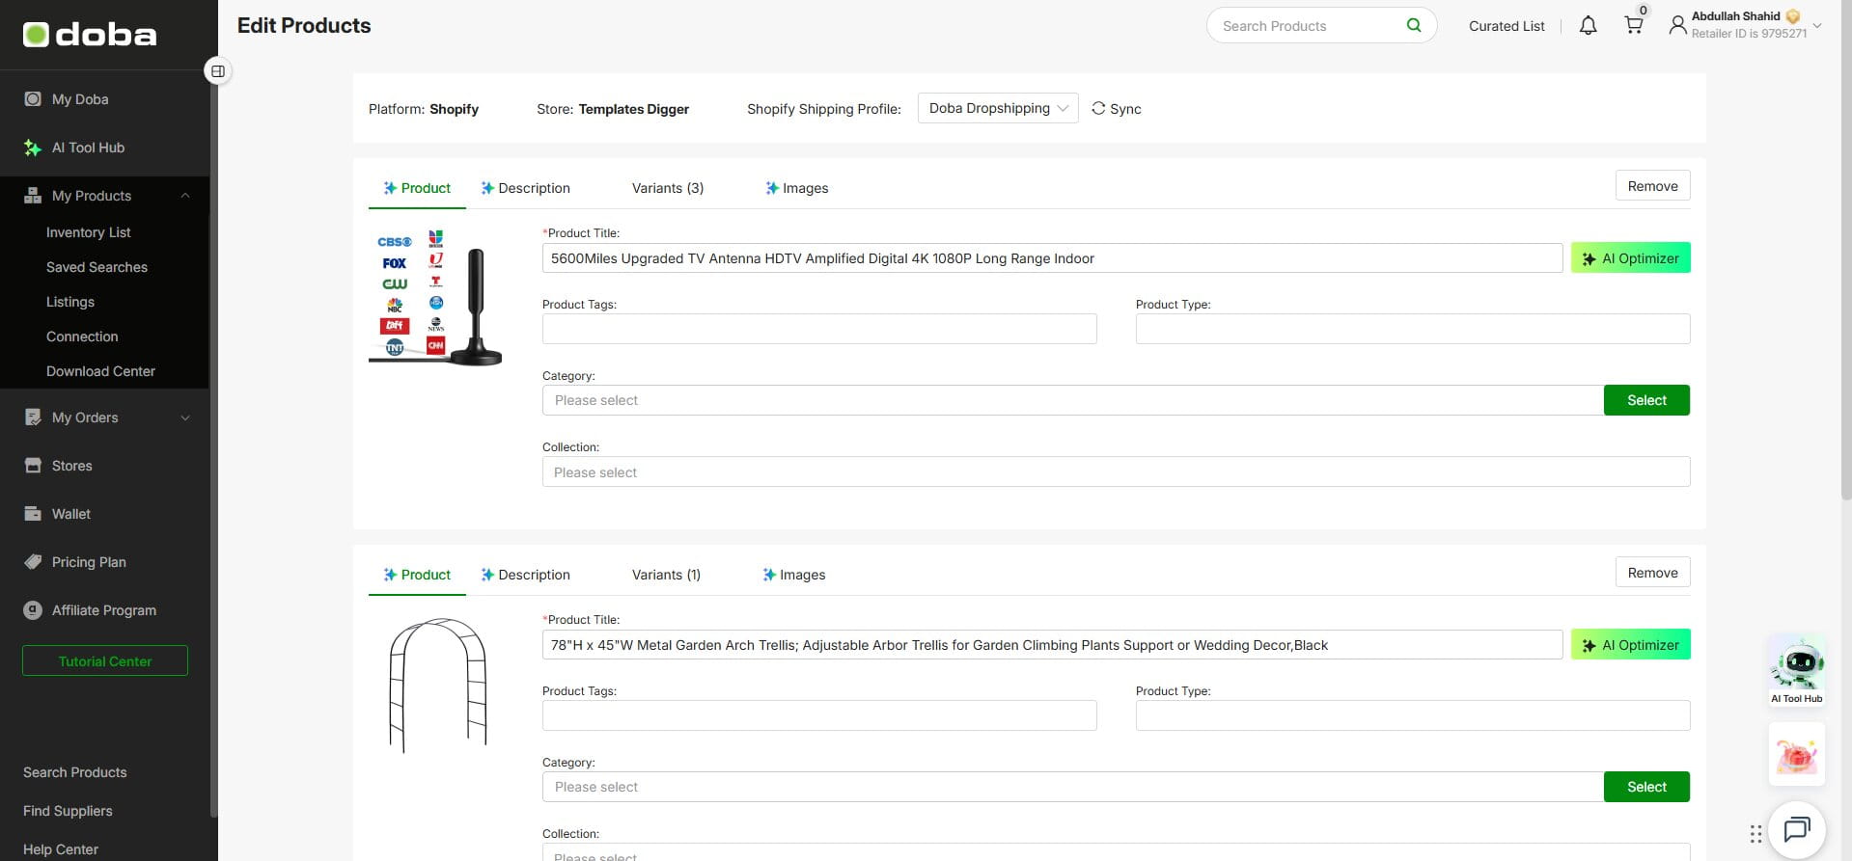
Task: Open the live chat bubble
Action: [x=1796, y=829]
